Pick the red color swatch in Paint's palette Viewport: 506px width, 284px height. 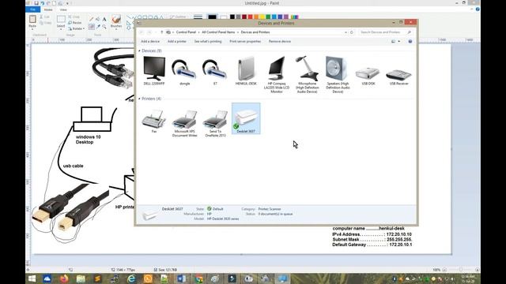point(250,17)
